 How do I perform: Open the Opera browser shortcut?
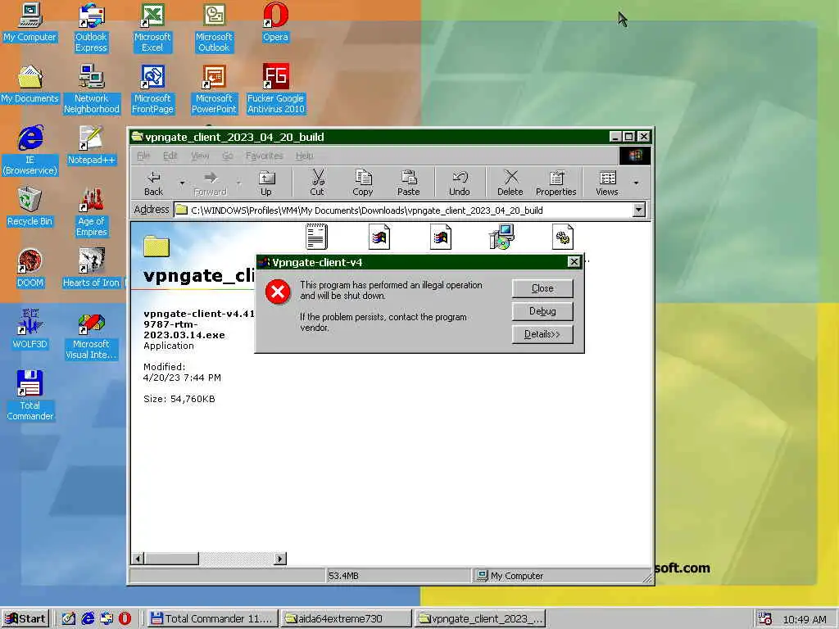[275, 22]
